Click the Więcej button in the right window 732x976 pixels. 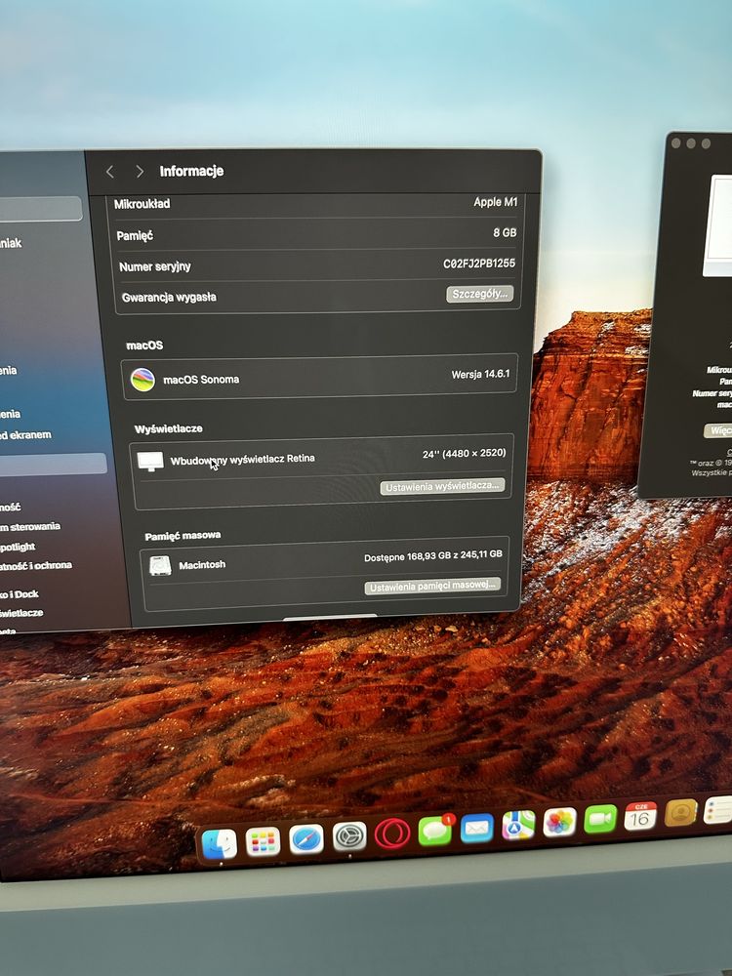[717, 430]
